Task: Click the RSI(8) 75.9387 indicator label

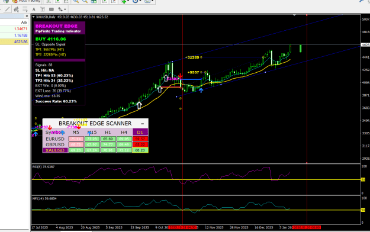Action: [x=43, y=167]
